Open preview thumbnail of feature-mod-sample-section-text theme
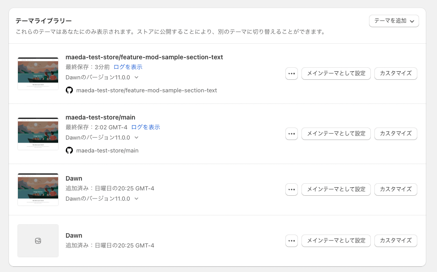Screen dimensions: 437x272 38,74
